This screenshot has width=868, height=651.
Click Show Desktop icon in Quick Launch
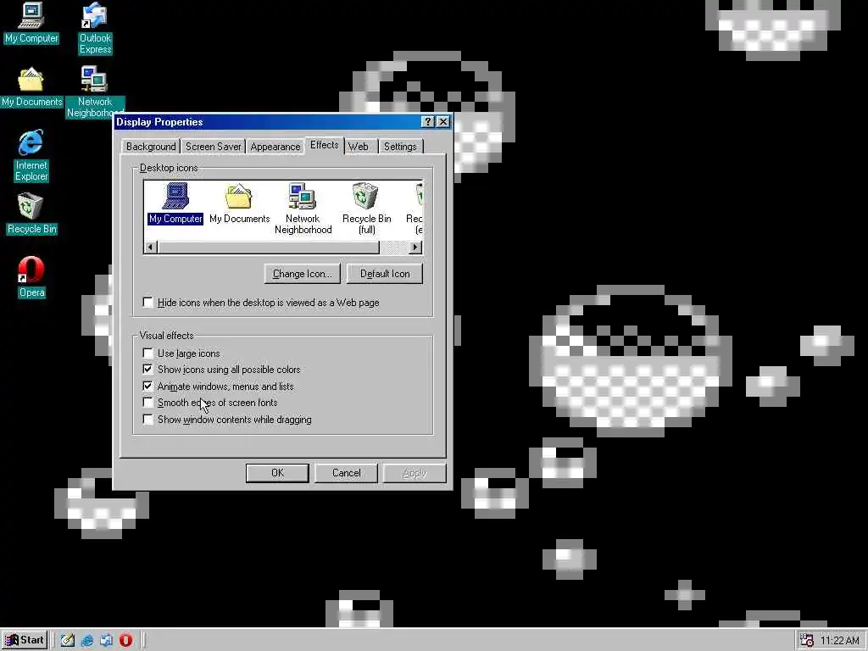click(68, 640)
